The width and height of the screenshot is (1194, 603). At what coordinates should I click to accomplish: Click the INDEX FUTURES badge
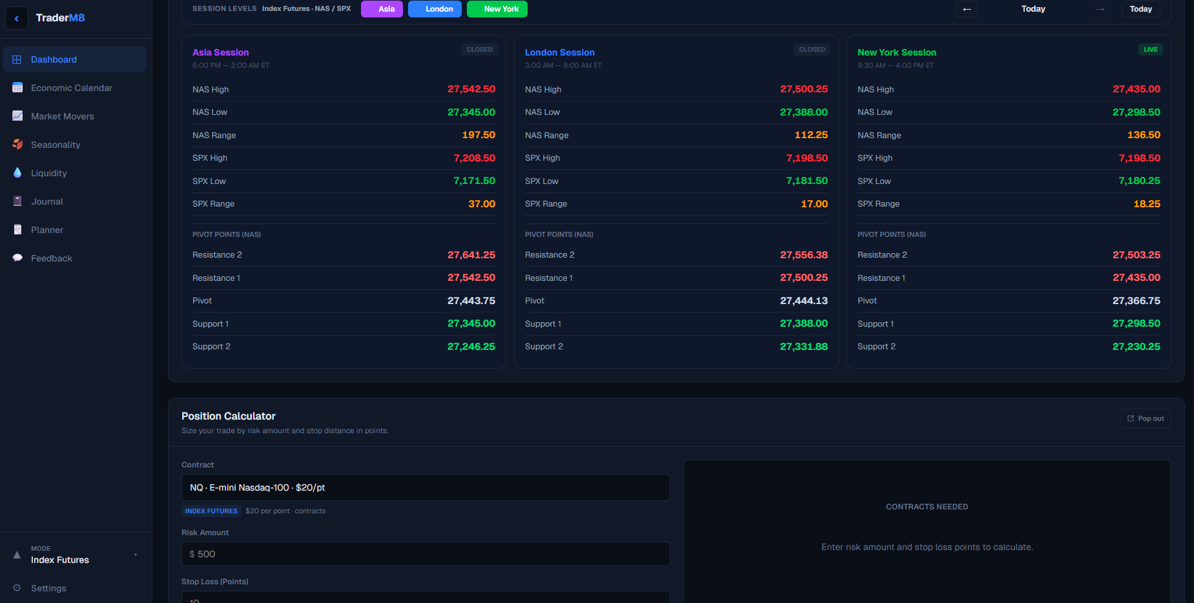211,511
